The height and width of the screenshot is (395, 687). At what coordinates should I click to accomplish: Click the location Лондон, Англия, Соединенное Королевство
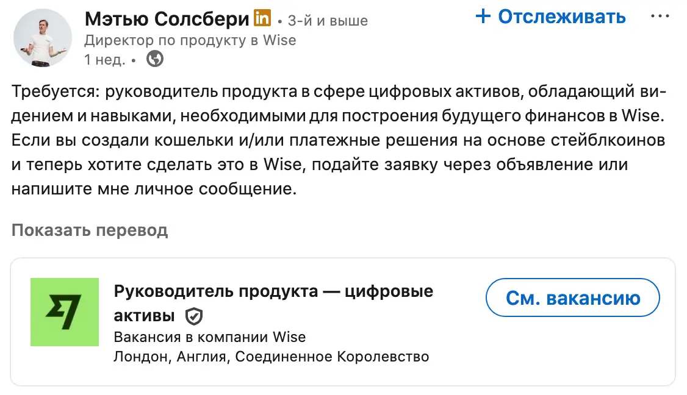(271, 356)
